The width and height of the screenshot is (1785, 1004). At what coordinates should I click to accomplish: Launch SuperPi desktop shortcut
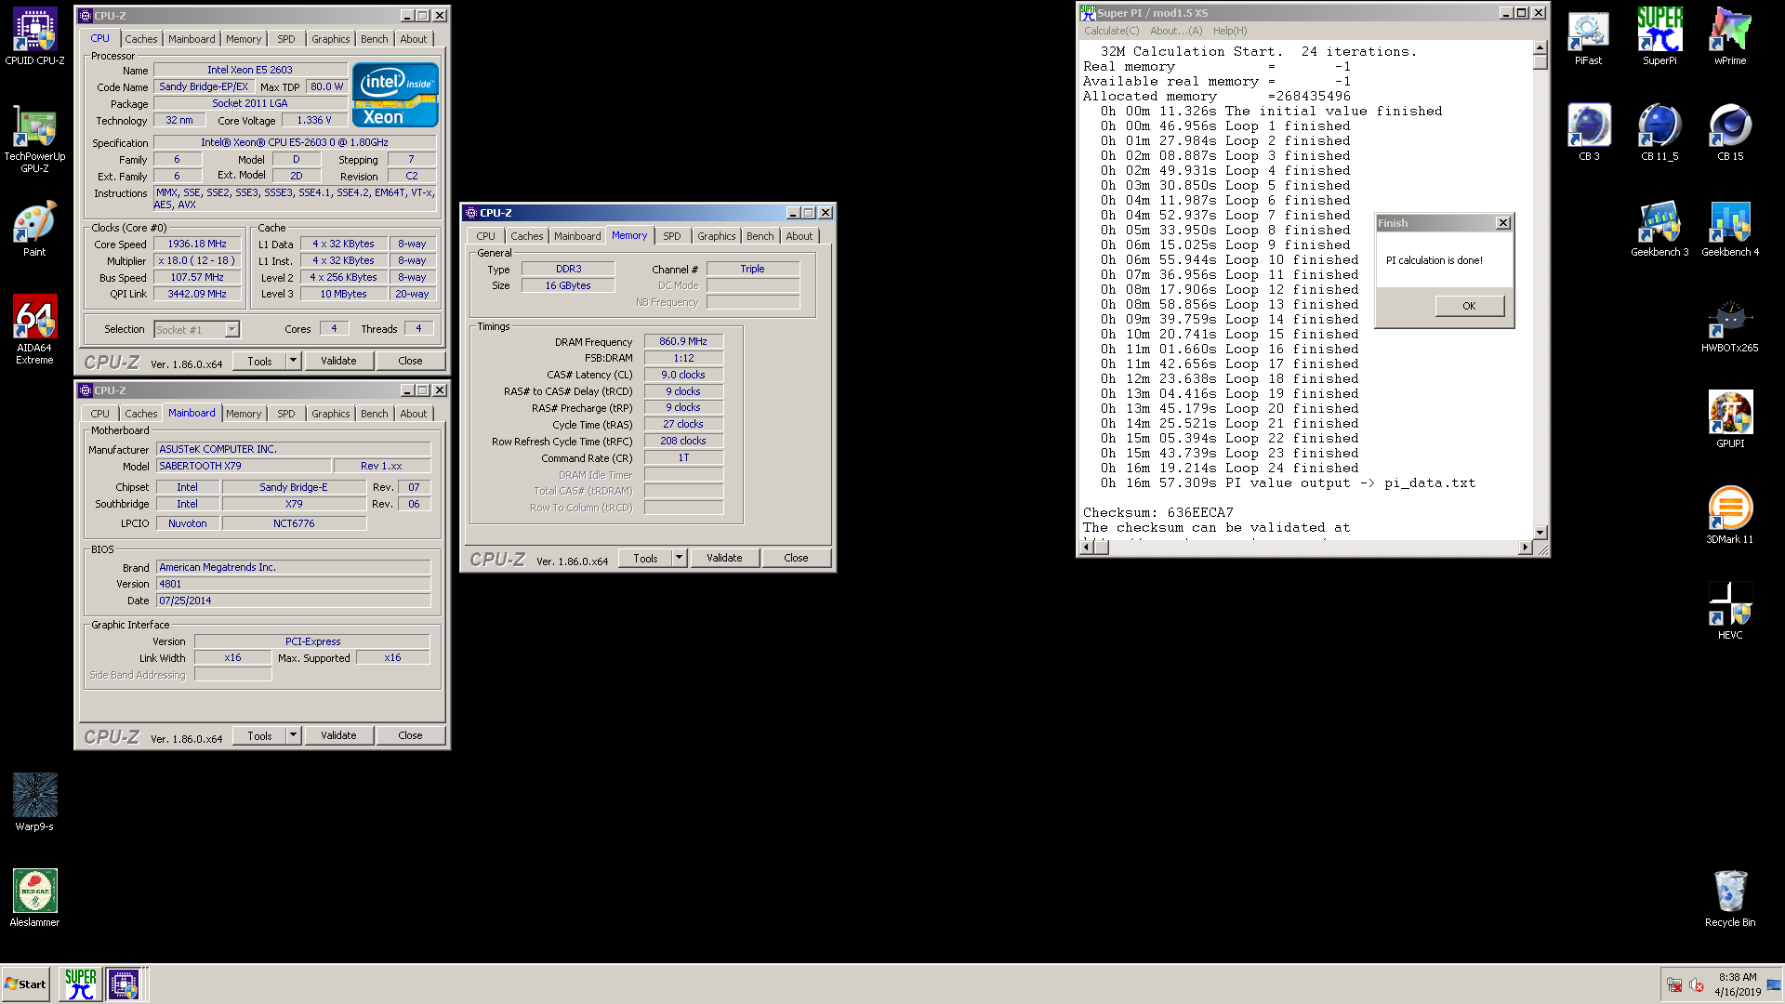[x=1659, y=37]
